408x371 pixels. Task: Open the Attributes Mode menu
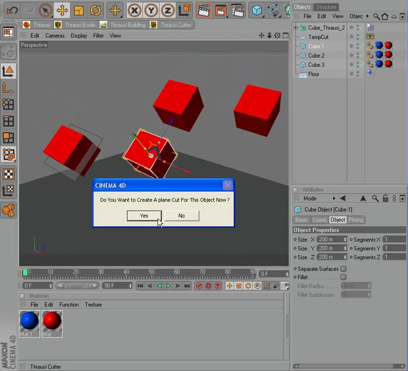click(310, 198)
